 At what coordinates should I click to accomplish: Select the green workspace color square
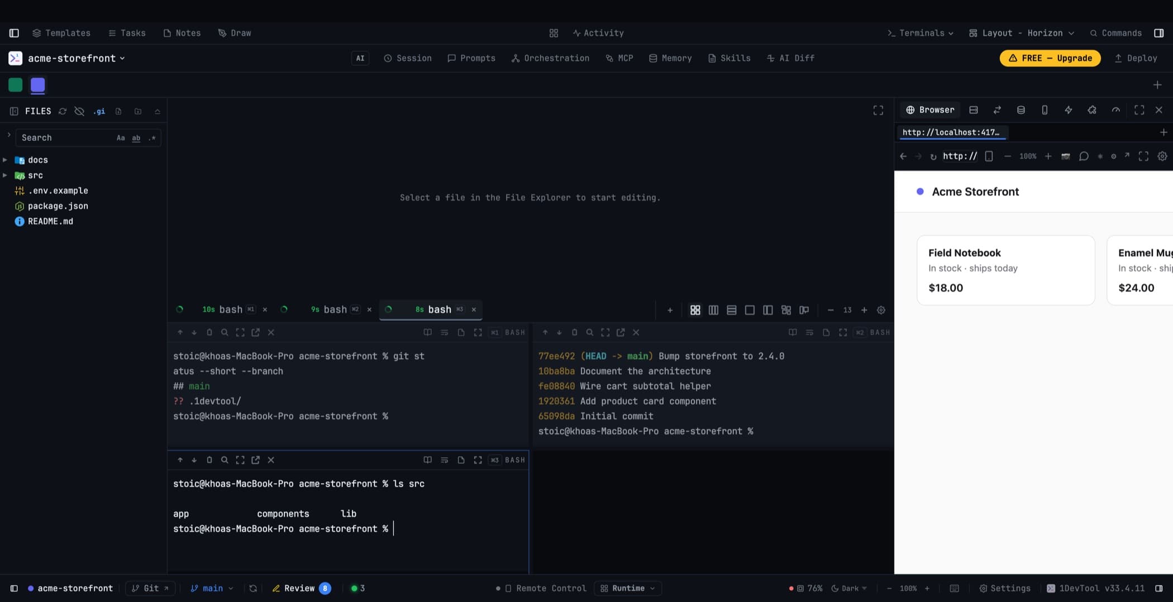coord(16,85)
